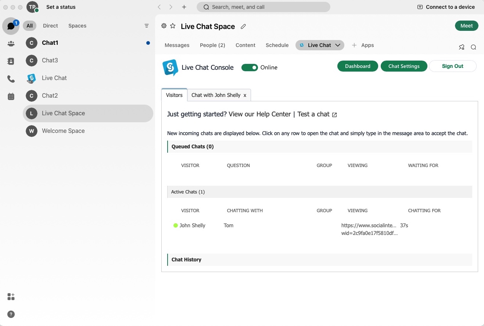Expand the Live Chat tab dropdown
Screen dimensions: 484x326
click(337, 45)
